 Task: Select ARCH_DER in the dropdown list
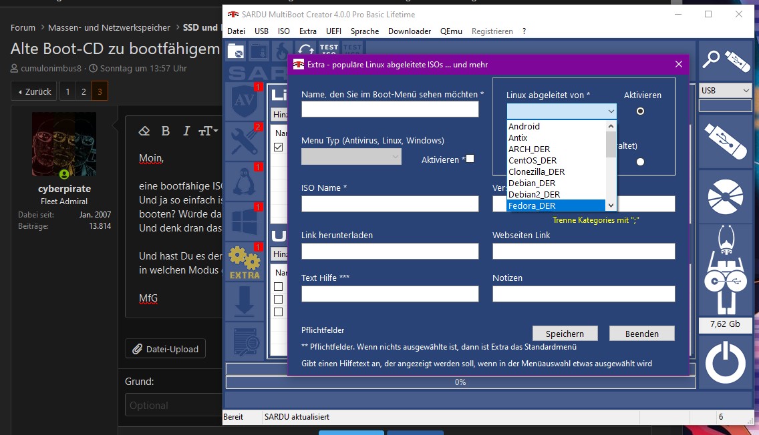pyautogui.click(x=556, y=149)
